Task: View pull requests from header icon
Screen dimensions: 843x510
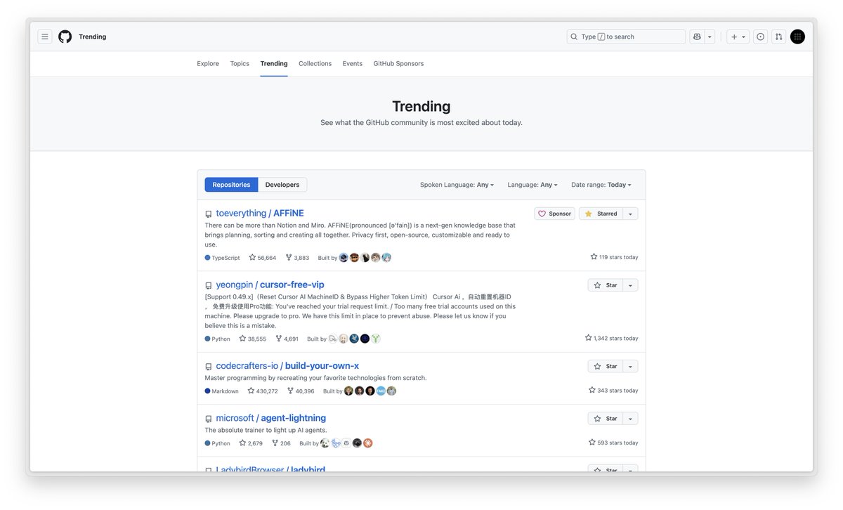Action: click(x=778, y=37)
